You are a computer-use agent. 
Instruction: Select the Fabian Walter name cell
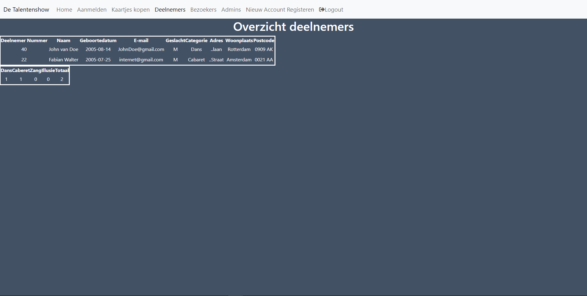64,60
